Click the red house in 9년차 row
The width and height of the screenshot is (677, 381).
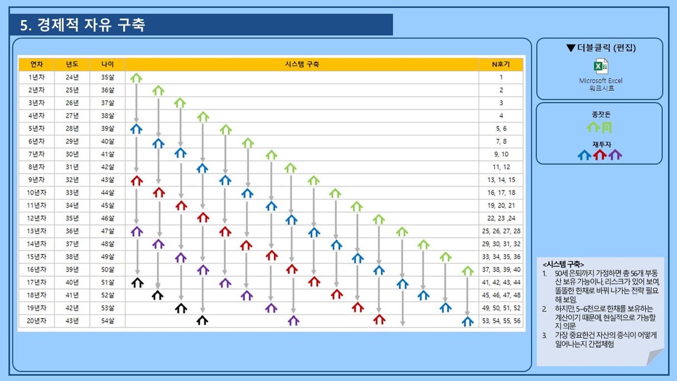[x=136, y=180]
